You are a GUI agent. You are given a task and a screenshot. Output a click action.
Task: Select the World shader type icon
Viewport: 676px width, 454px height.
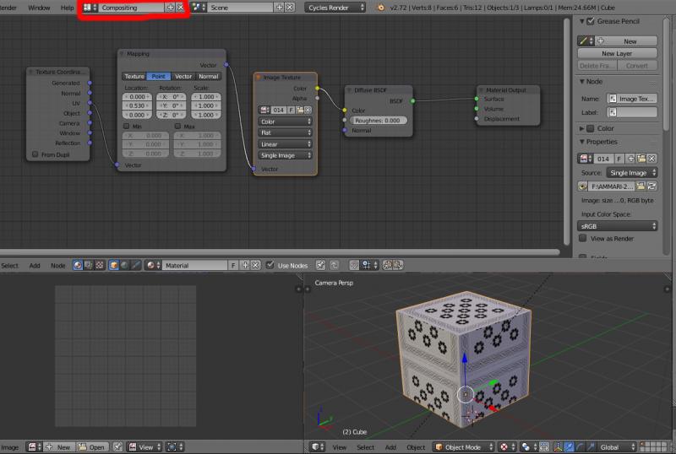point(126,266)
